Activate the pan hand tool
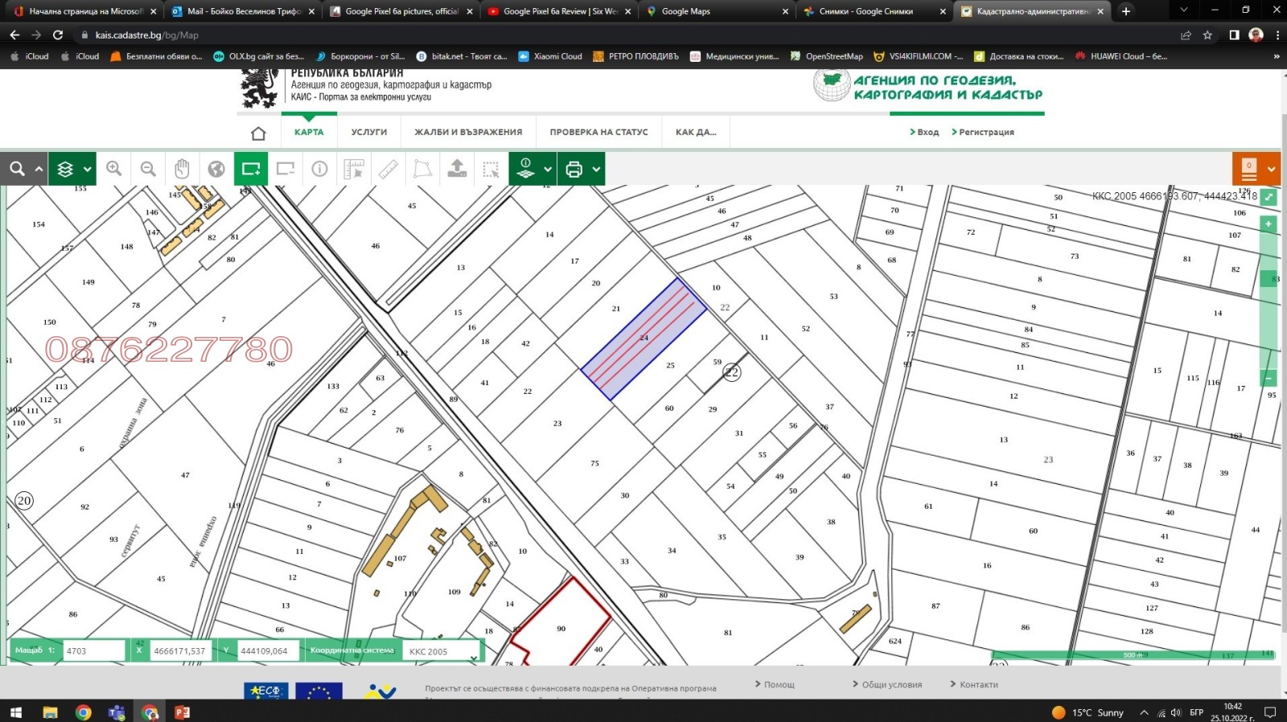1287x722 pixels. pyautogui.click(x=183, y=169)
